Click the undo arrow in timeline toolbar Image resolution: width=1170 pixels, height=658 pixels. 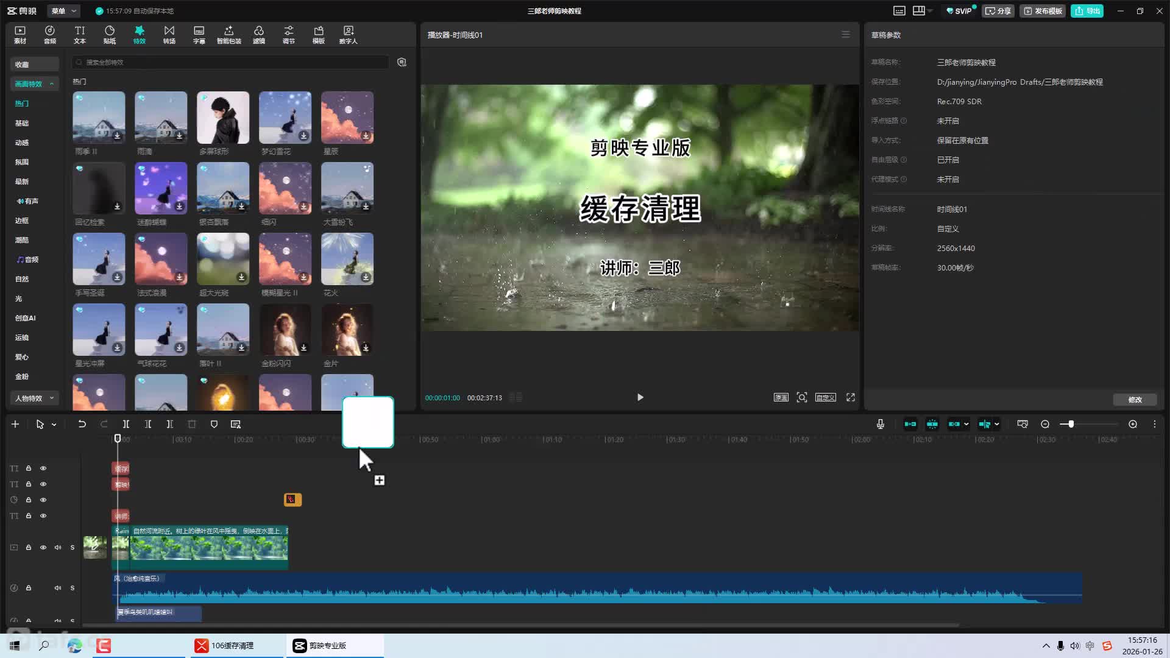pyautogui.click(x=82, y=424)
